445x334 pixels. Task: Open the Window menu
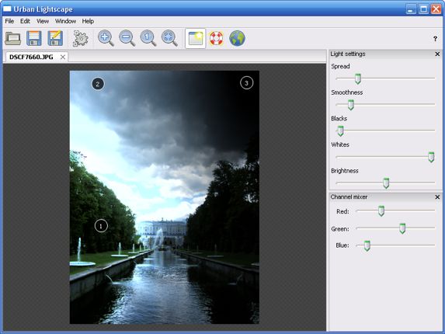point(65,21)
